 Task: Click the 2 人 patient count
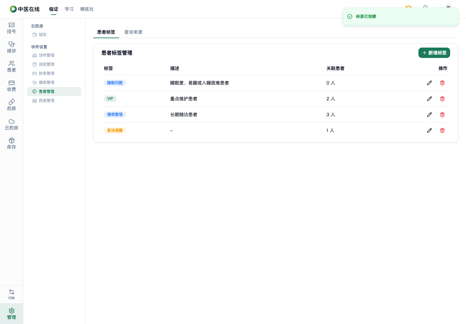tap(331, 99)
